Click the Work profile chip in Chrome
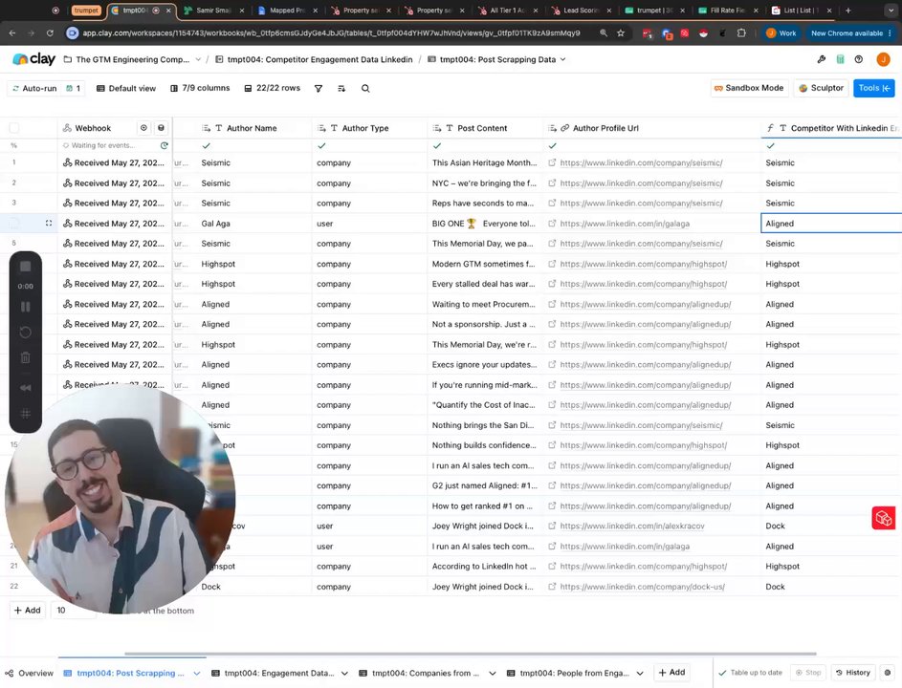The image size is (902, 688). tap(781, 33)
